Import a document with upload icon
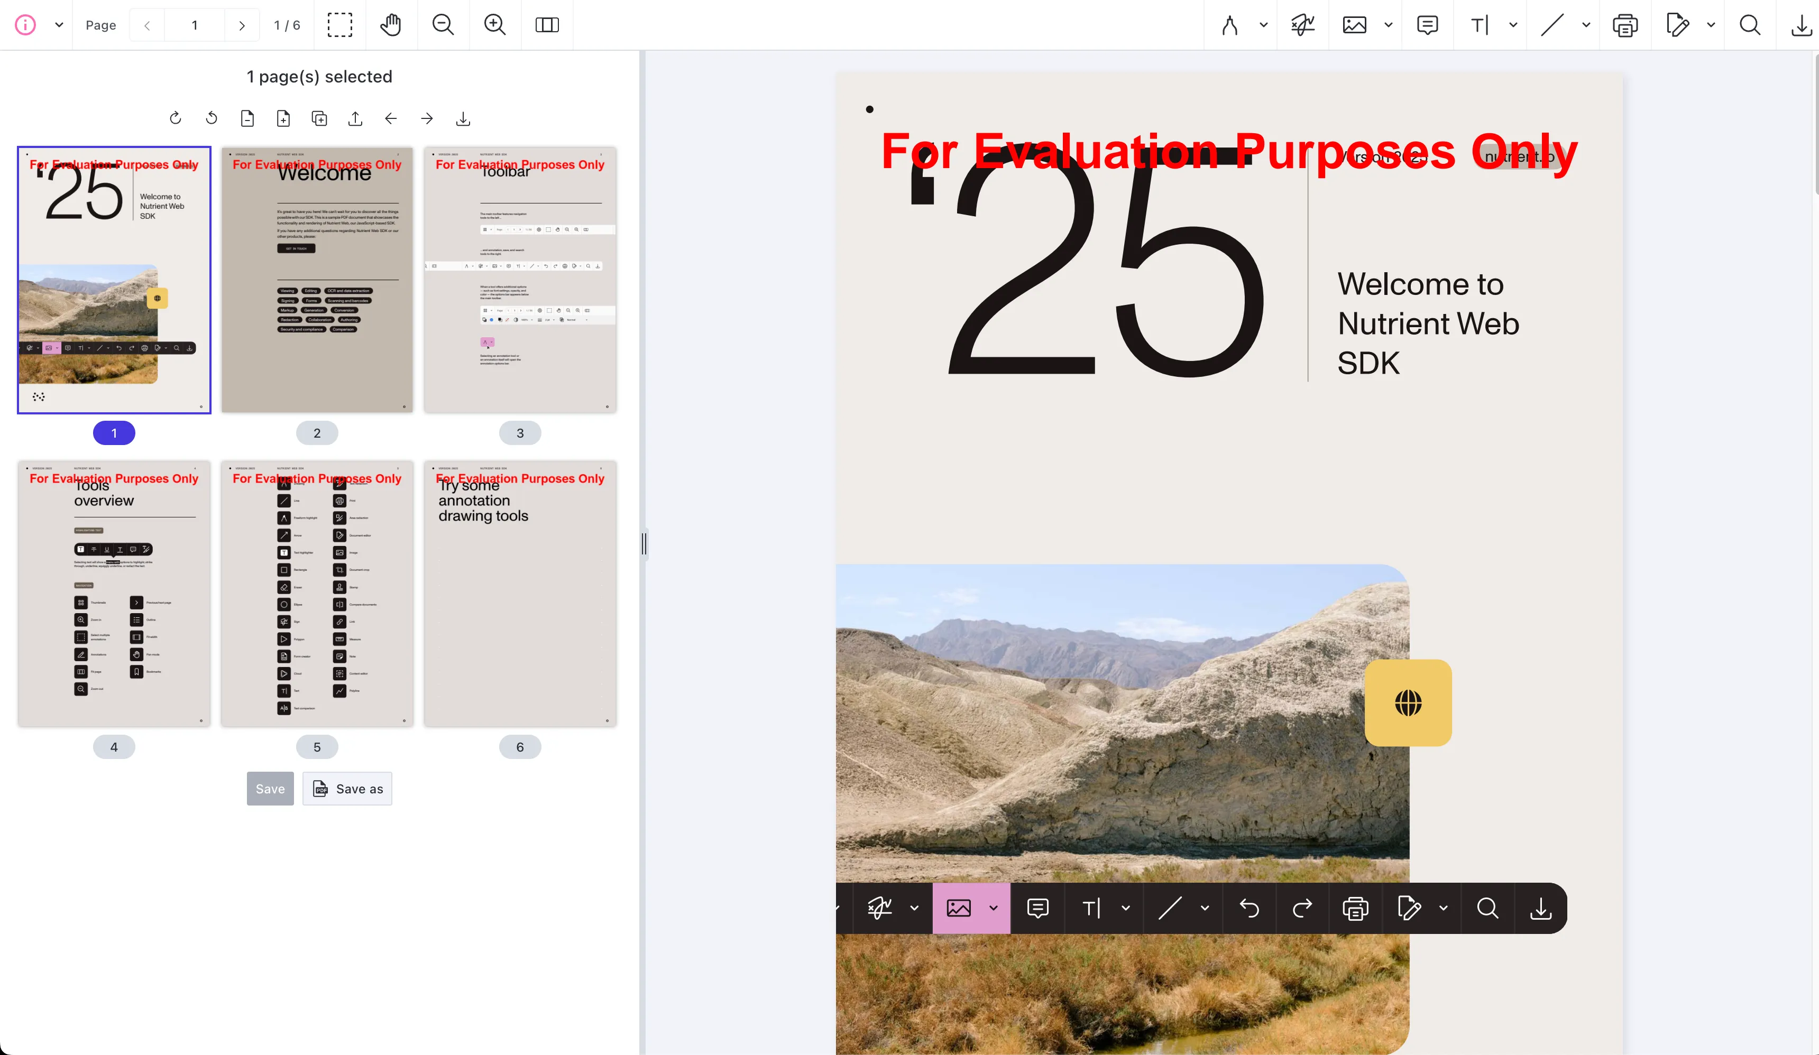The image size is (1819, 1055). tap(355, 118)
